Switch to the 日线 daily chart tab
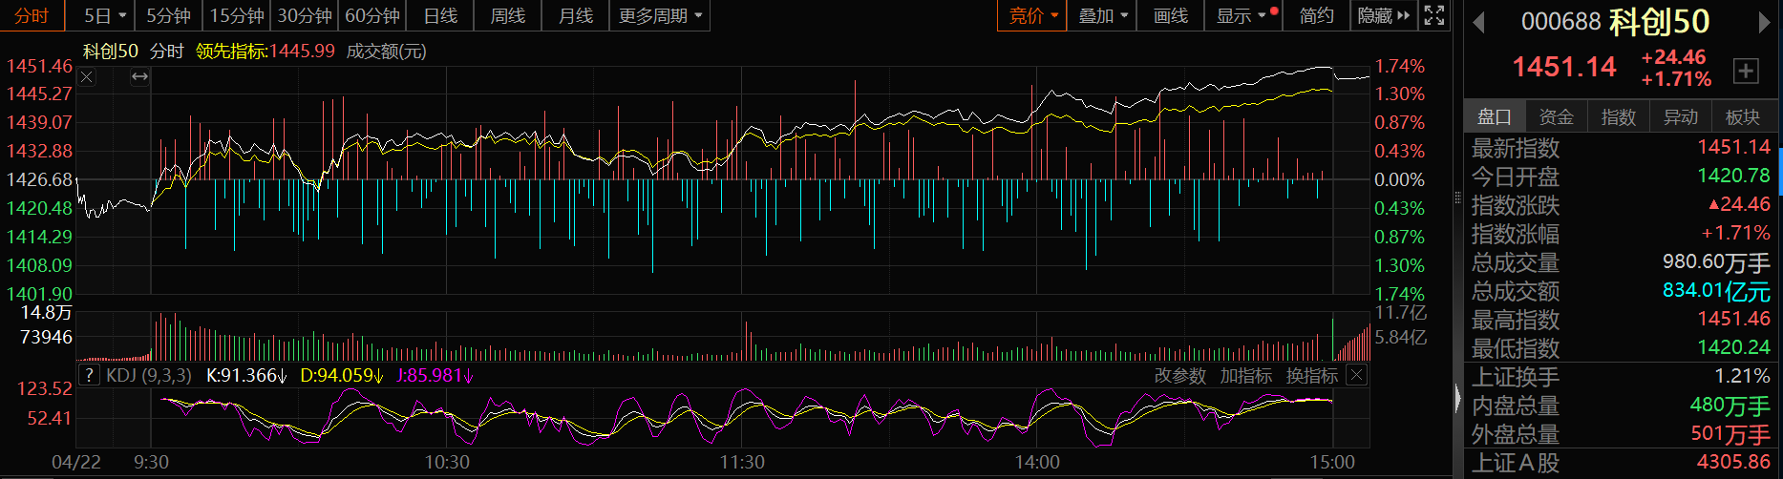Image resolution: width=1783 pixels, height=479 pixels. coord(440,15)
